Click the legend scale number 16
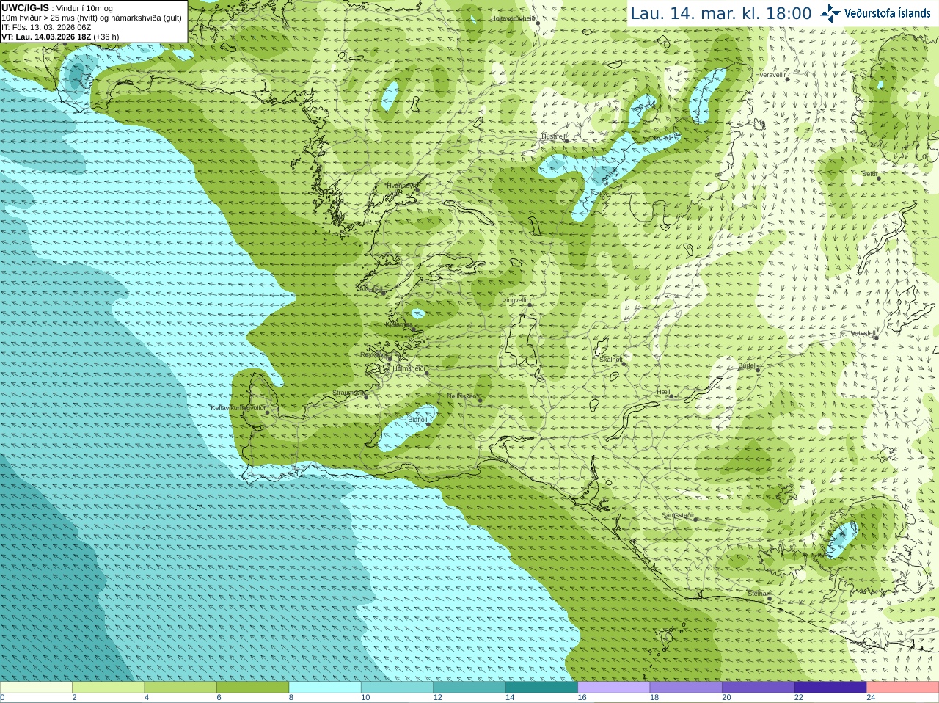Viewport: 939px width, 703px height. [582, 698]
